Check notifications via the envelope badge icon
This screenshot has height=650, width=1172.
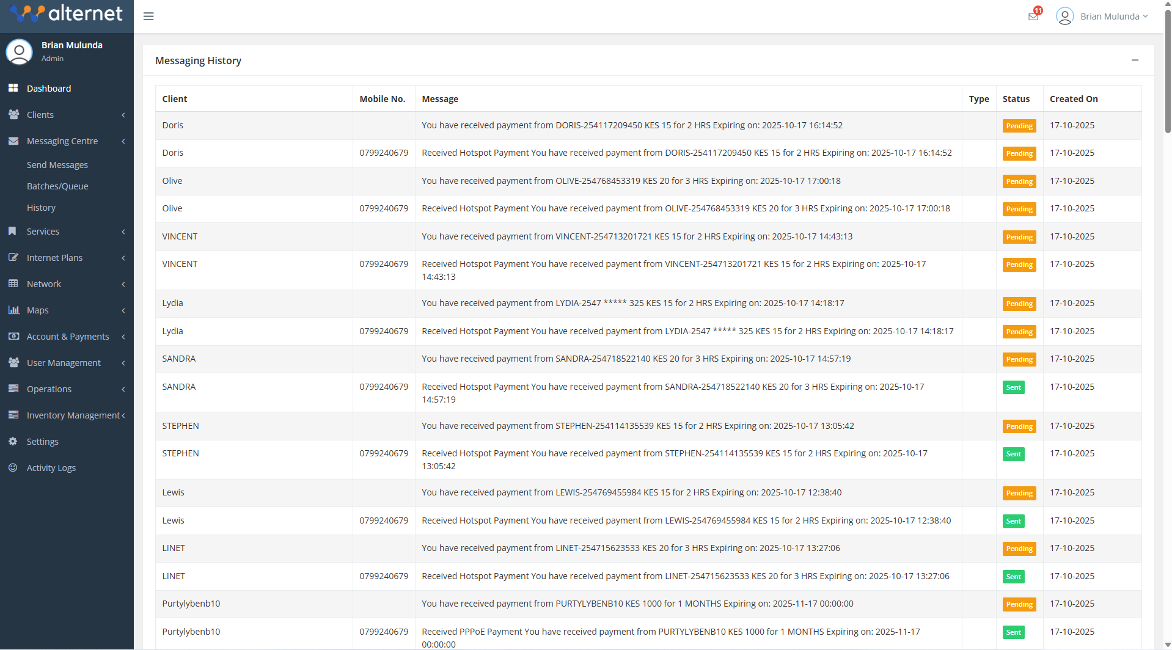pyautogui.click(x=1033, y=15)
